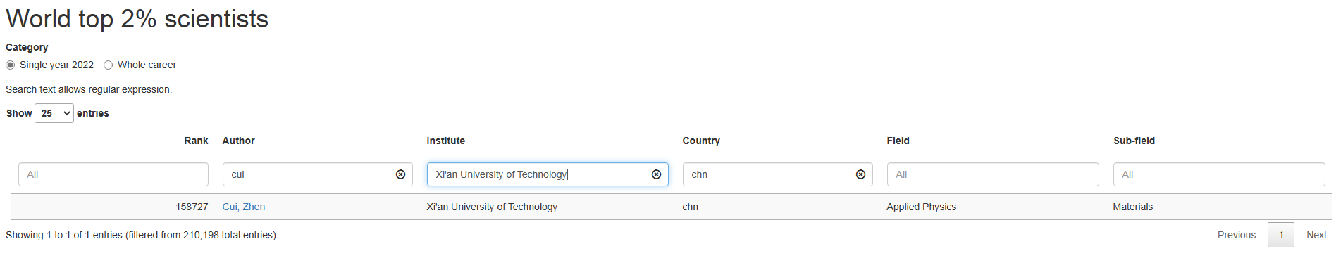The image size is (1336, 258).
Task: Clear the Author filter text 'cui'
Action: 400,174
